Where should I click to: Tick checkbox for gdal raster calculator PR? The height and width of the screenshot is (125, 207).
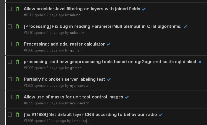[10, 44]
